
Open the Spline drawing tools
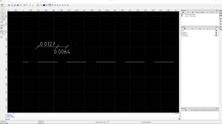[4, 17]
